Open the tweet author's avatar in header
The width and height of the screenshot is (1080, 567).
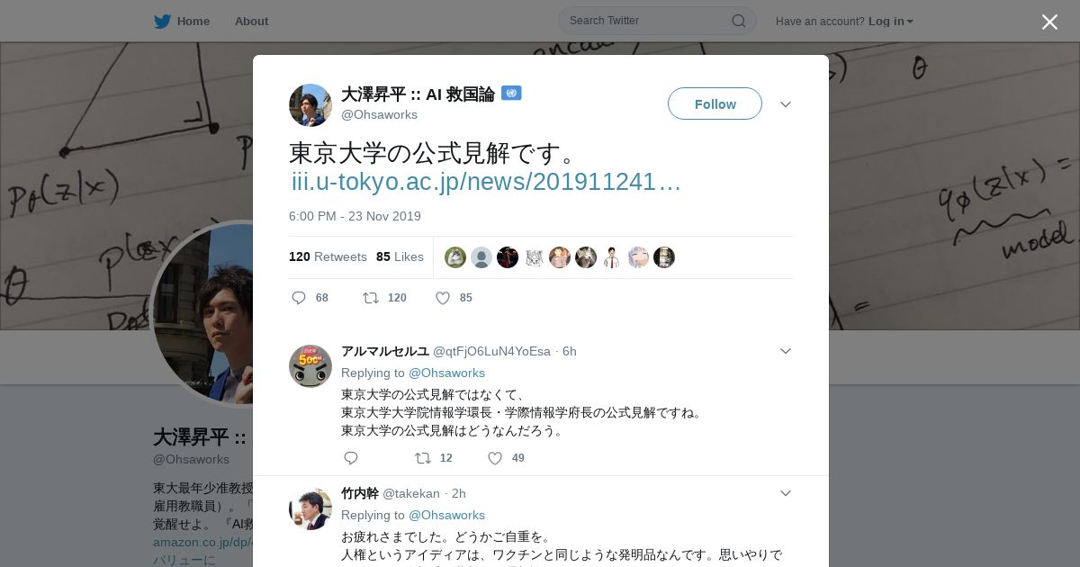tap(310, 105)
